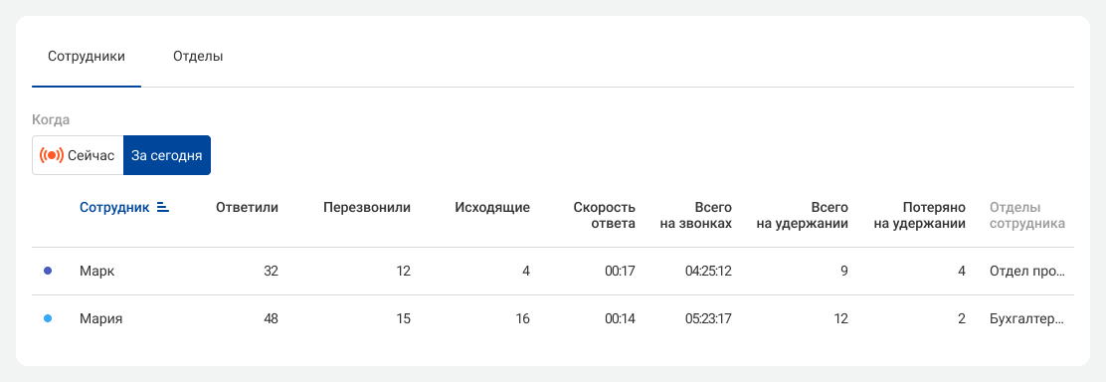Screen dimensions: 1106x382
Task: Toggle the Сейчас time filter
Action: 78,155
